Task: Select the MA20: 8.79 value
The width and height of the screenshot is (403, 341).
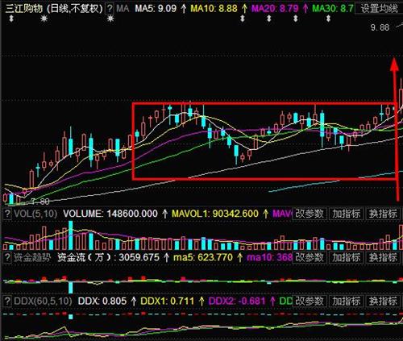Action: [275, 9]
